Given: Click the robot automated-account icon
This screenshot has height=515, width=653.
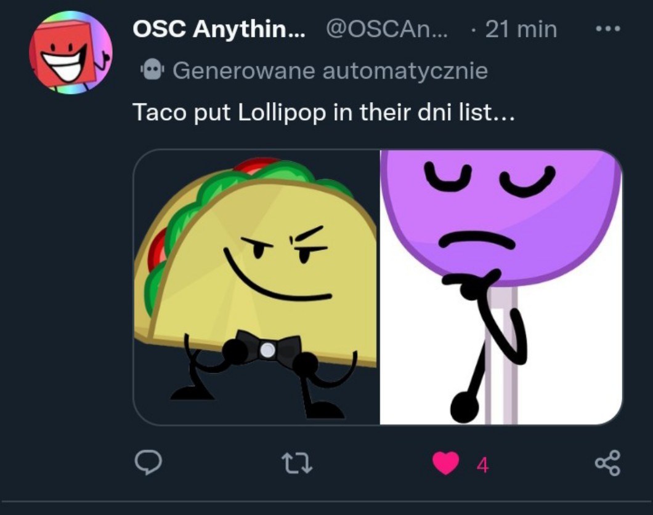Looking at the screenshot, I should (x=152, y=71).
